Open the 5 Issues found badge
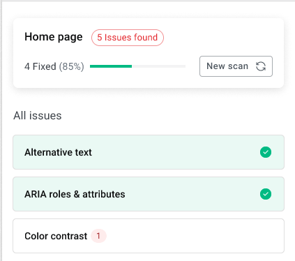Image resolution: width=295 pixels, height=261 pixels. coord(128,38)
